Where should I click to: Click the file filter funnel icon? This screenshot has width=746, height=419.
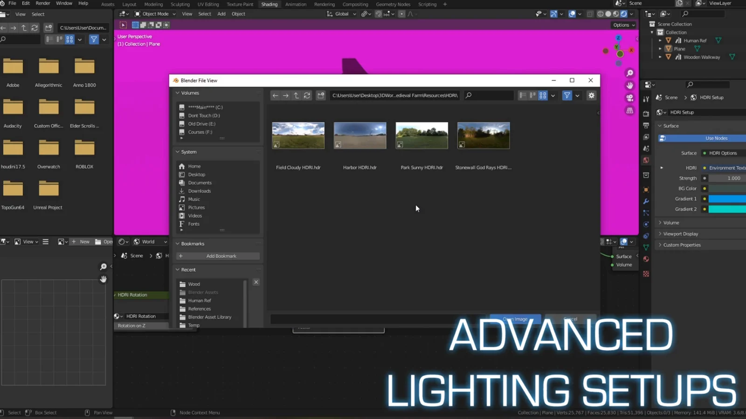pos(567,95)
